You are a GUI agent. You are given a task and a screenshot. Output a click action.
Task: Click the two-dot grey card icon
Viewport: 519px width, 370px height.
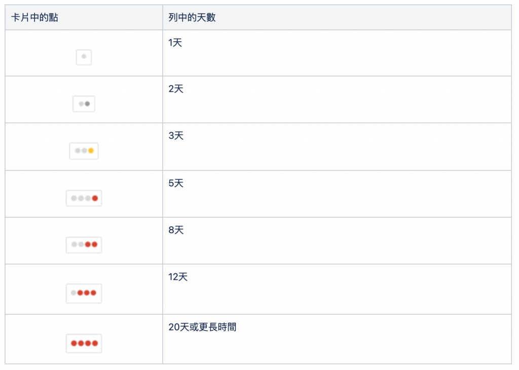pyautogui.click(x=84, y=104)
